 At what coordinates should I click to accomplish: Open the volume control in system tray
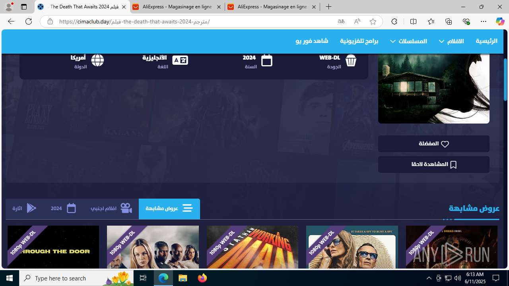(x=457, y=278)
